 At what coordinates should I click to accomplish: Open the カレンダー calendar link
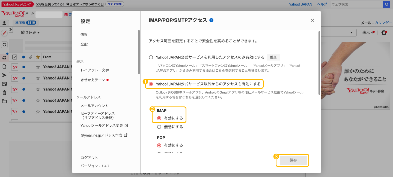(383, 23)
